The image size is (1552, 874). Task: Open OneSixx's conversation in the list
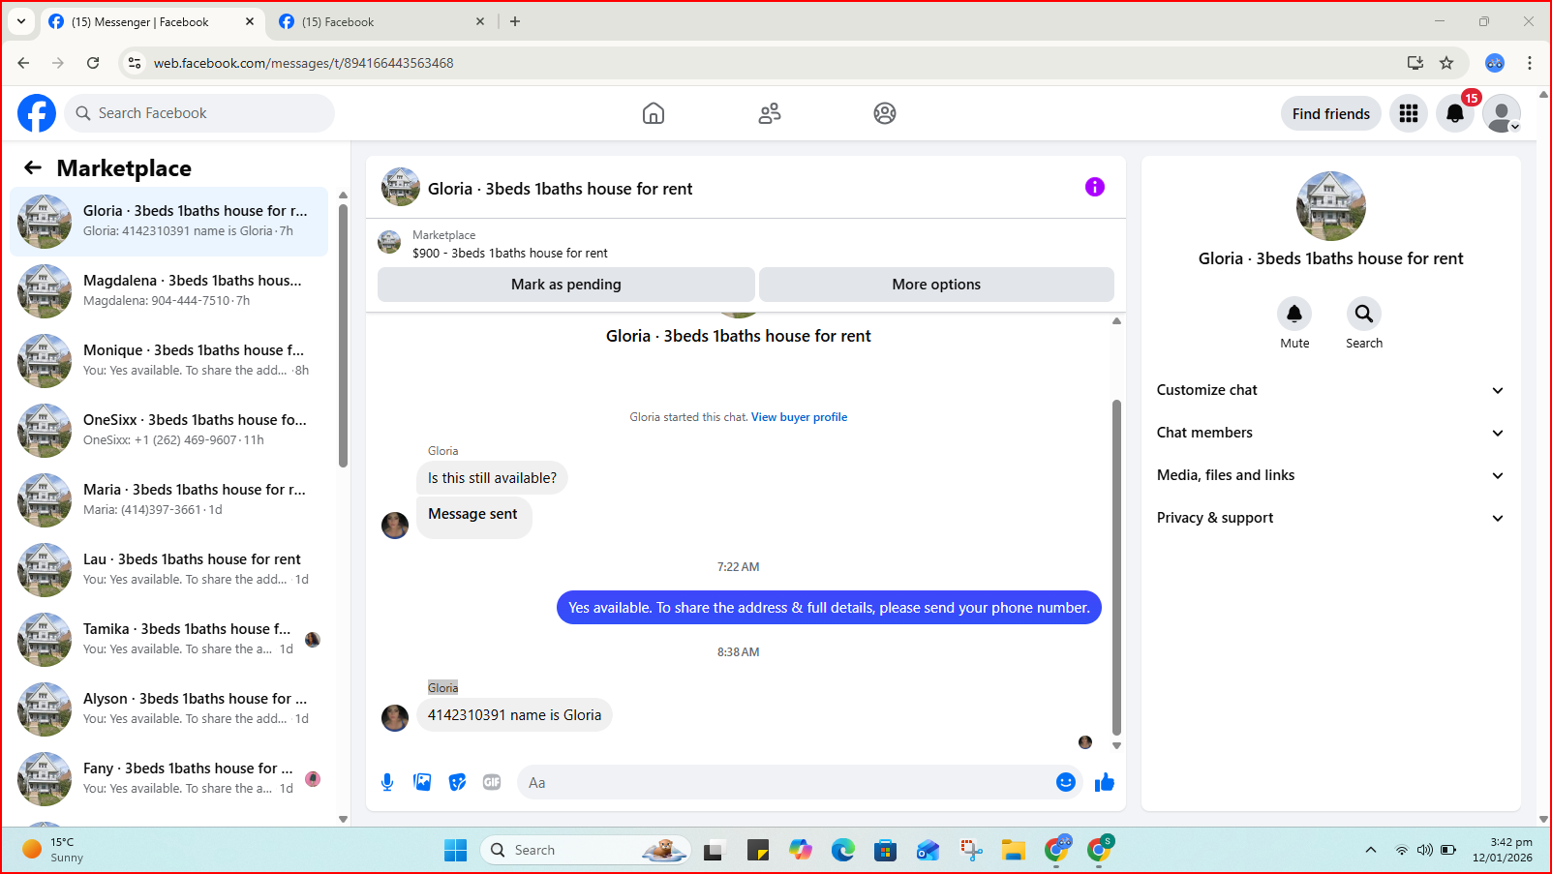coord(168,430)
